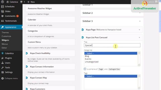Select the Kopa Contact Map widget title

point(38,78)
